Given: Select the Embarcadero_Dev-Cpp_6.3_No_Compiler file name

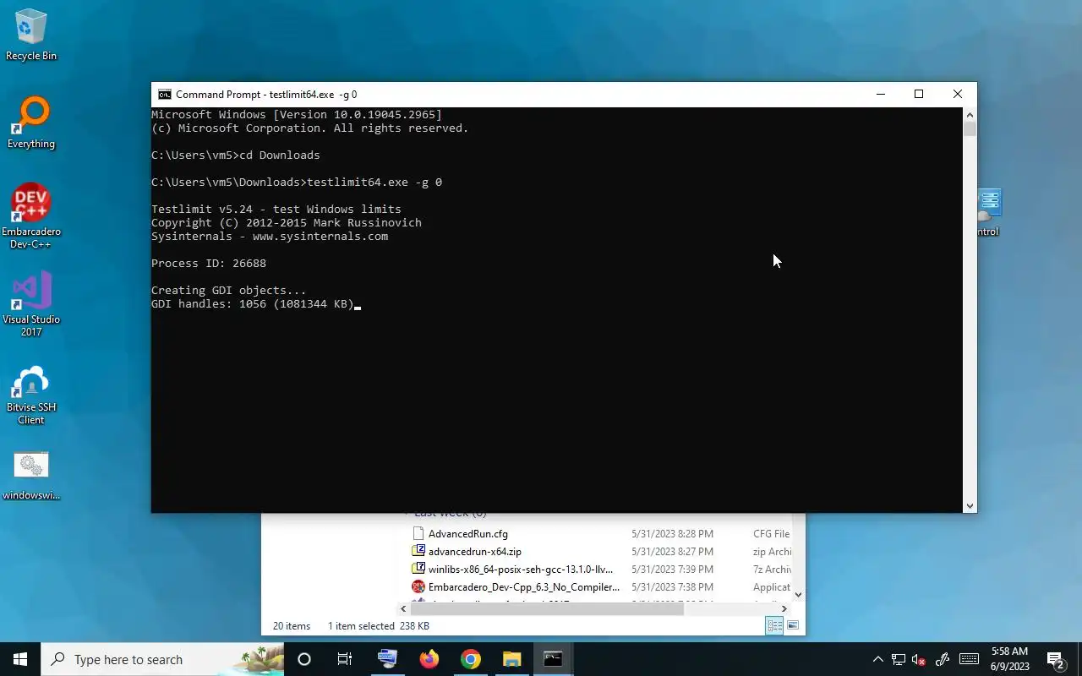Looking at the screenshot, I should tap(524, 587).
